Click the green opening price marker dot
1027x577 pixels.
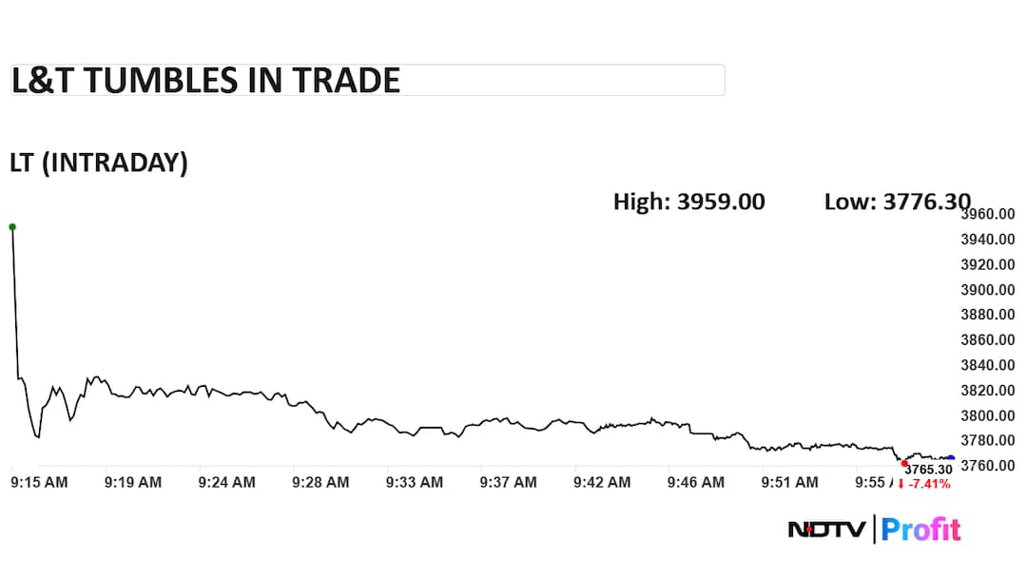[x=12, y=226]
